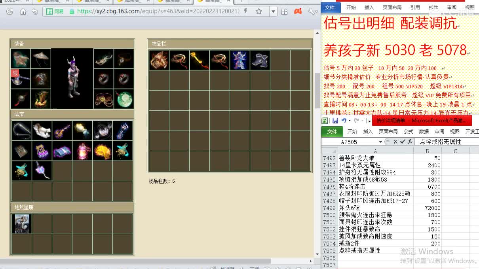Click cell 鞋4阶连击
This screenshot has height=269, width=479.
pos(375,186)
